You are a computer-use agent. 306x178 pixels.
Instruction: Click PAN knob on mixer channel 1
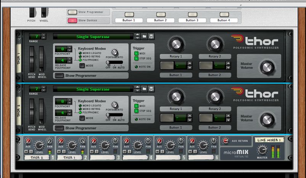coord(50,141)
